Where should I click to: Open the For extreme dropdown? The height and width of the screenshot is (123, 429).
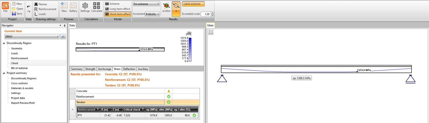pyautogui.click(x=146, y=4)
